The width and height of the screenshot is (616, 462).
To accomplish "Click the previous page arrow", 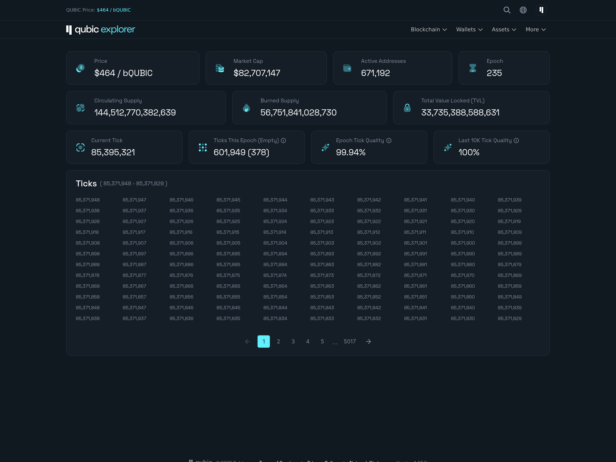I will coord(247,341).
